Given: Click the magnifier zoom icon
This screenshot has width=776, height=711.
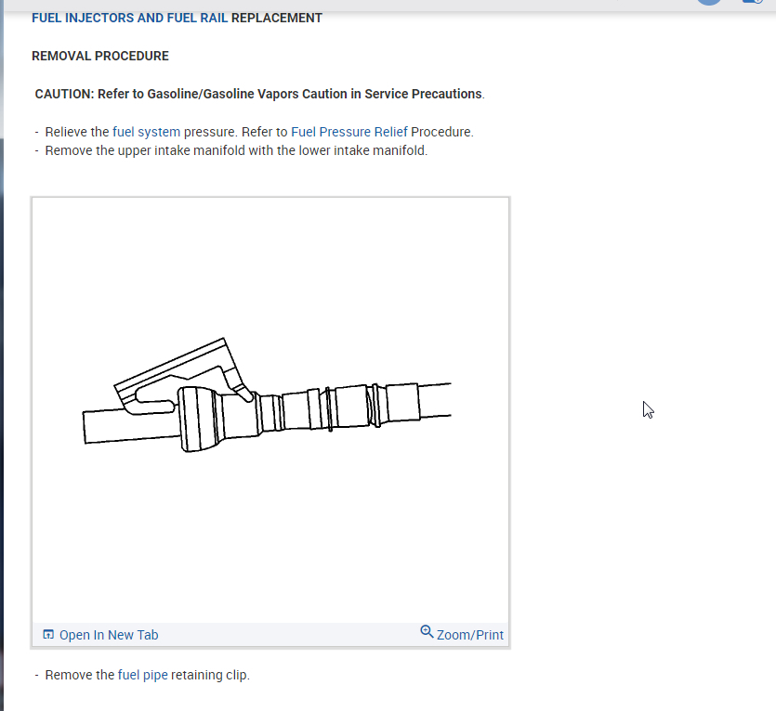Looking at the screenshot, I should pyautogui.click(x=427, y=632).
